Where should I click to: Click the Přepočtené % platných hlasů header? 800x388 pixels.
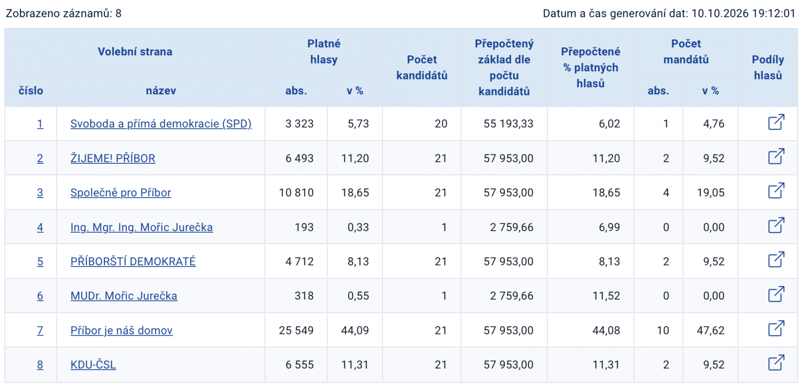tap(590, 67)
